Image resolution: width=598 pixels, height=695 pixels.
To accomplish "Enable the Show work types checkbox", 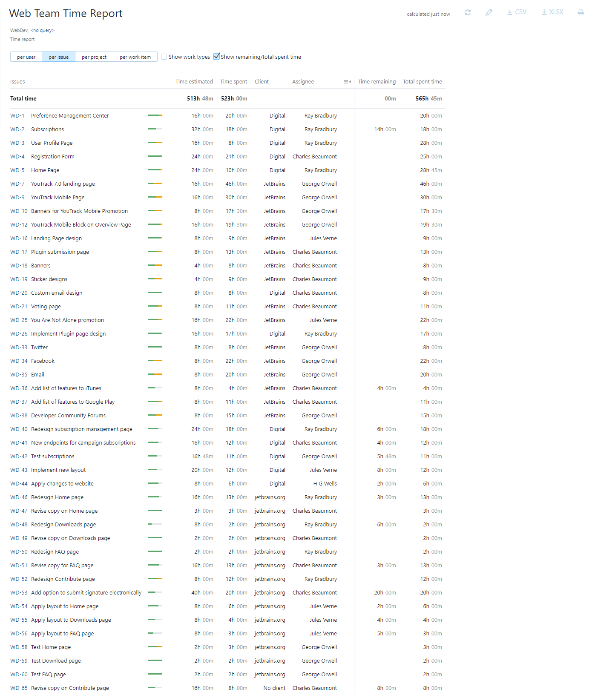I will pyautogui.click(x=164, y=57).
